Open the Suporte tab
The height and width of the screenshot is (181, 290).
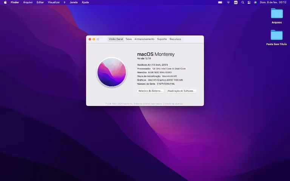162,39
